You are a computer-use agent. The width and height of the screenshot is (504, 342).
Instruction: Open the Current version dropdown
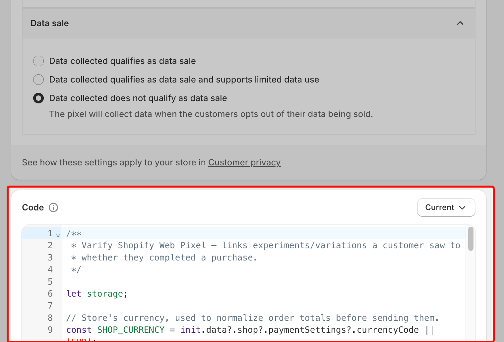446,207
